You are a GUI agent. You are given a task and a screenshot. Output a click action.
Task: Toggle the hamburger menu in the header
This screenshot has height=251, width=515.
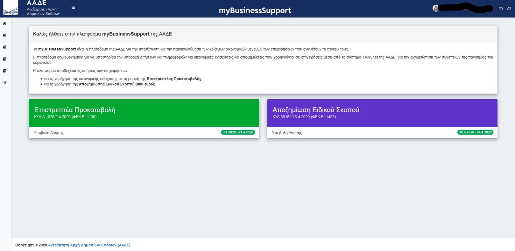coord(73,7)
